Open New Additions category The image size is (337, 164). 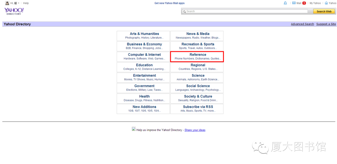(144, 107)
